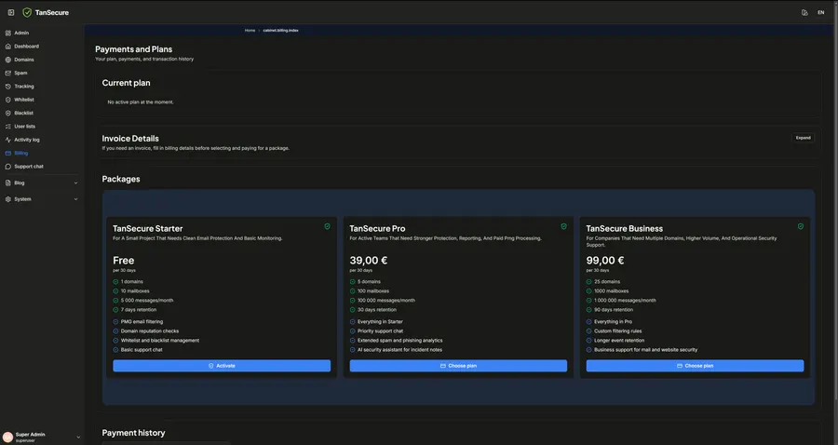Image resolution: width=838 pixels, height=445 pixels.
Task: Collapse the sidebar with the panel toggle icon
Action: pos(10,12)
